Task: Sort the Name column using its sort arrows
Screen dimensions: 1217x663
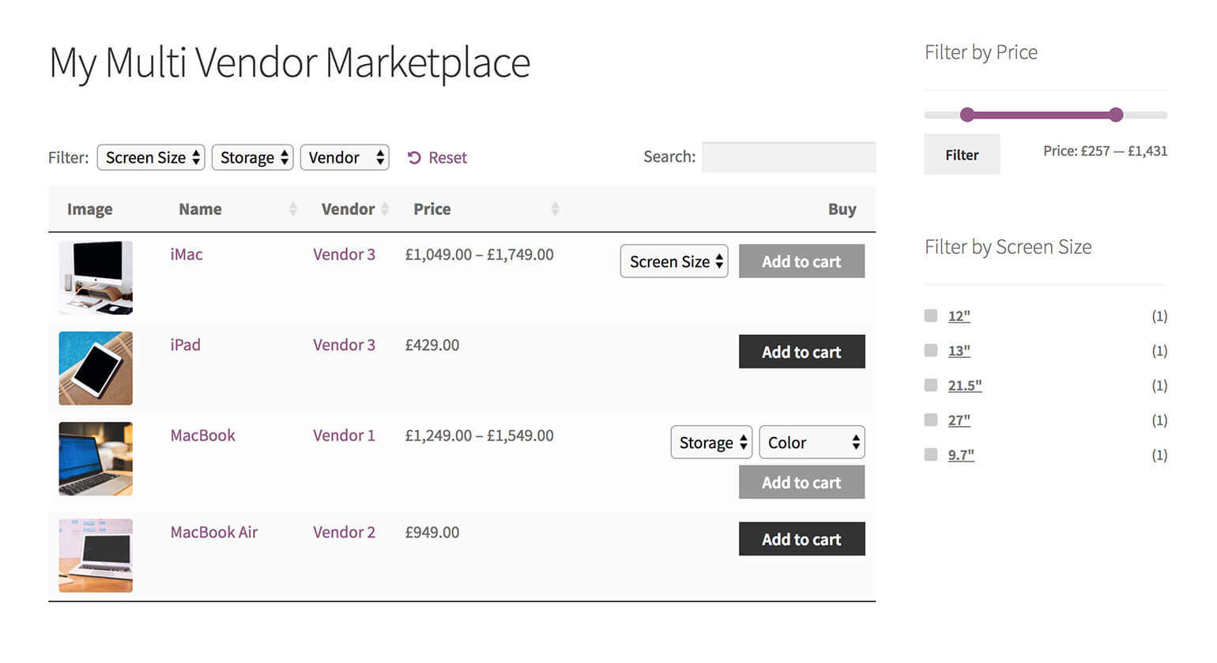Action: point(293,209)
